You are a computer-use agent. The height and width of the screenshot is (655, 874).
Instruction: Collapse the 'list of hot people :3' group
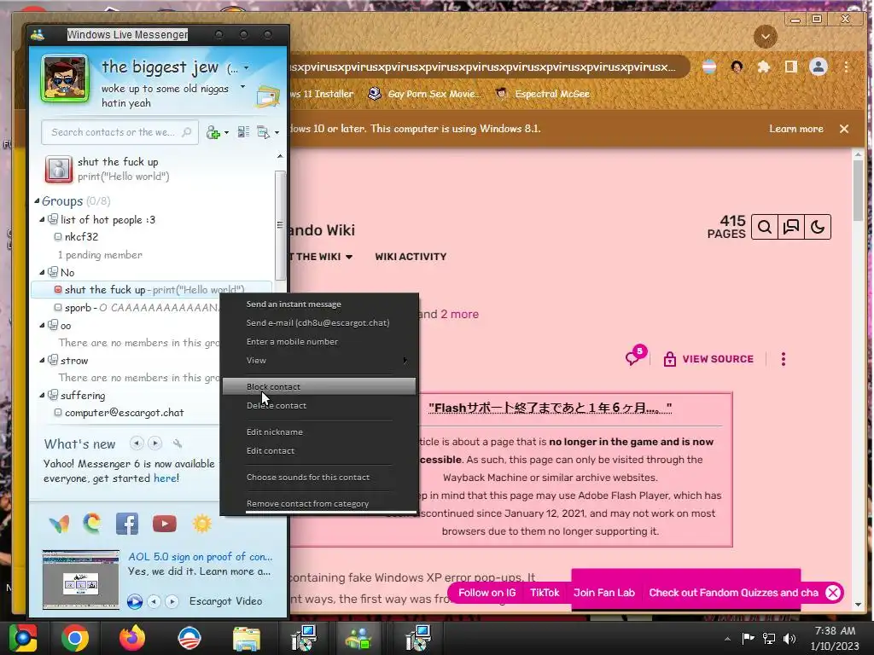[x=42, y=220]
